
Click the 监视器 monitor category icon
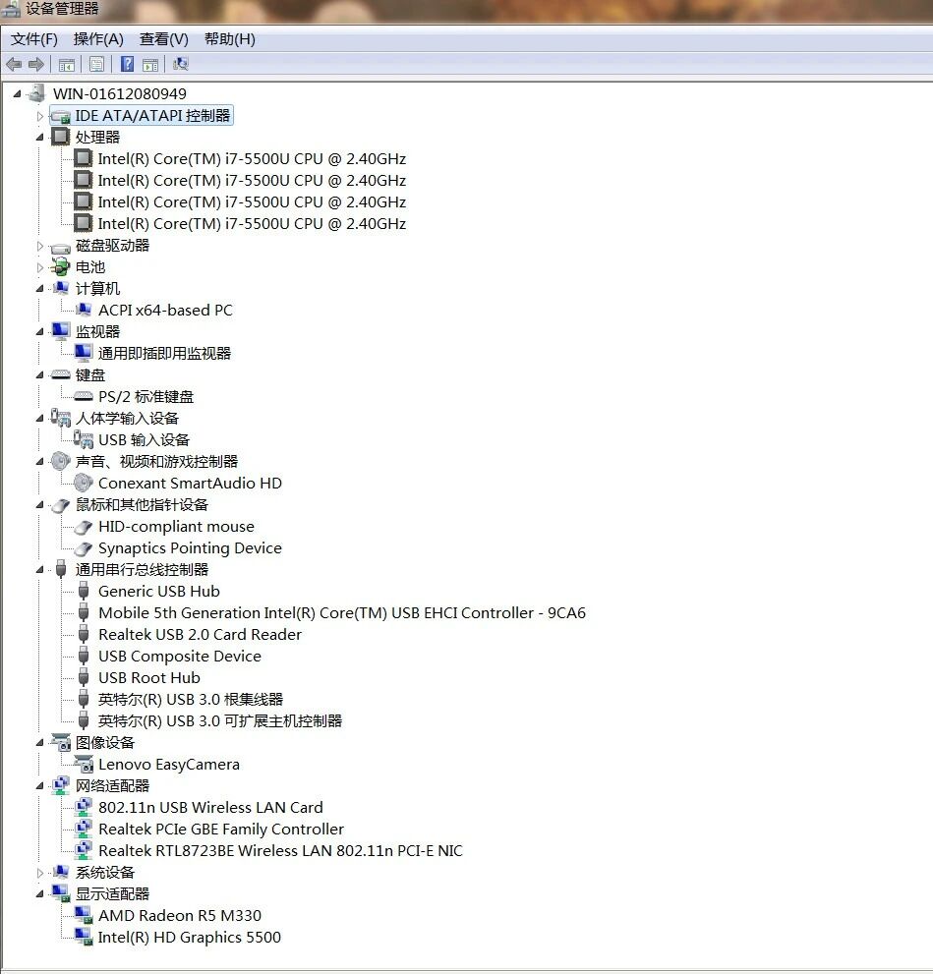pyautogui.click(x=60, y=331)
